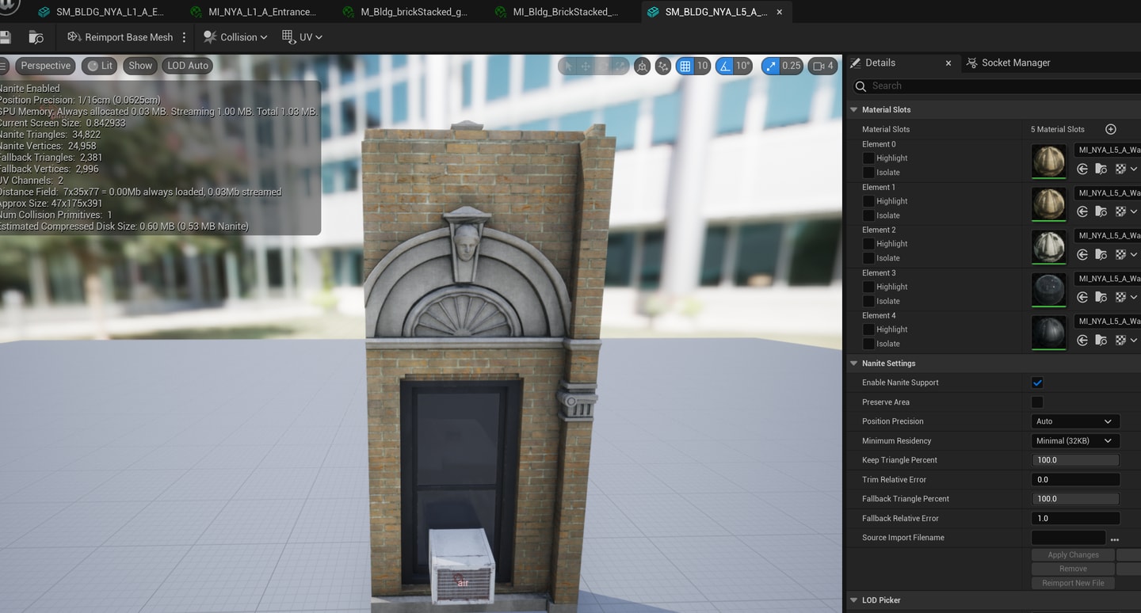Screen dimensions: 1141x613
Task: Click Keep Triangle Percent slider field
Action: 1075,460
